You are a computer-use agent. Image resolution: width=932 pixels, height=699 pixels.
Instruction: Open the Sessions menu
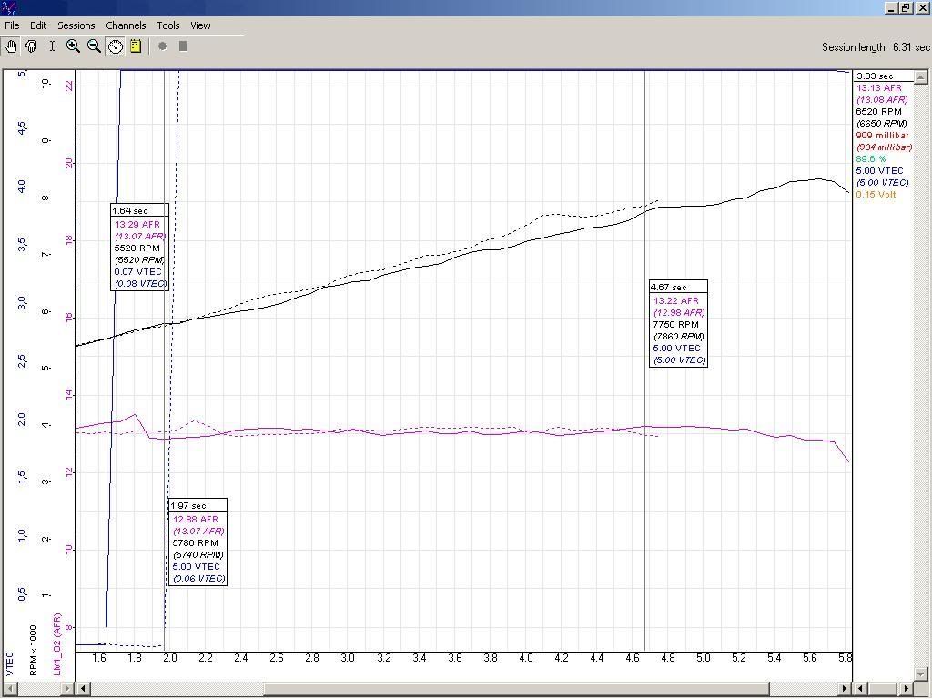pyautogui.click(x=76, y=25)
